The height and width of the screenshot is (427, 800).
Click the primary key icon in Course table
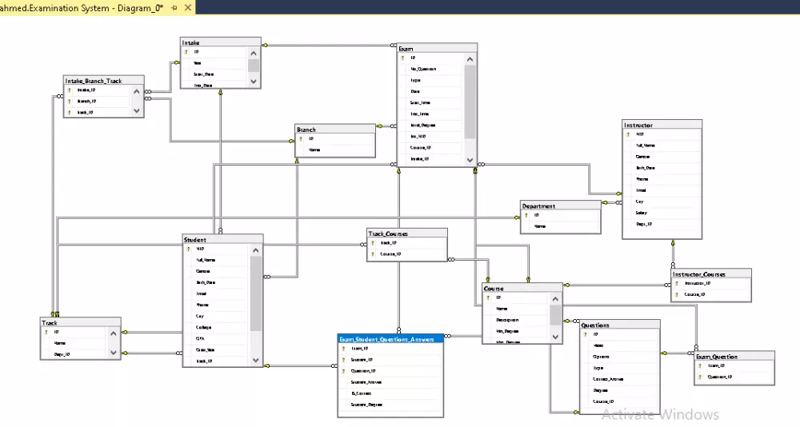click(488, 298)
